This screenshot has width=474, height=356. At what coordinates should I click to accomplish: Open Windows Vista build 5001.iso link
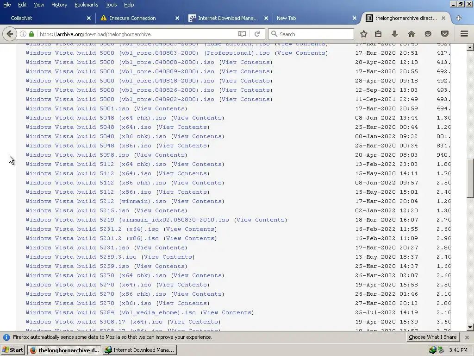pos(77,108)
